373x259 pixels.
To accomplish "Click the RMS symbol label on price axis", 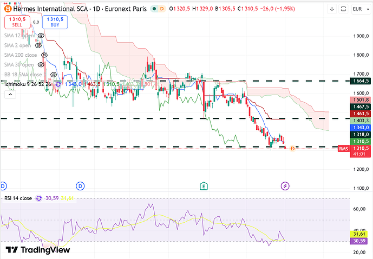I will (x=344, y=149).
